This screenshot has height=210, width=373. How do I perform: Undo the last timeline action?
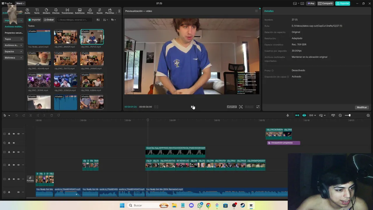[17, 116]
